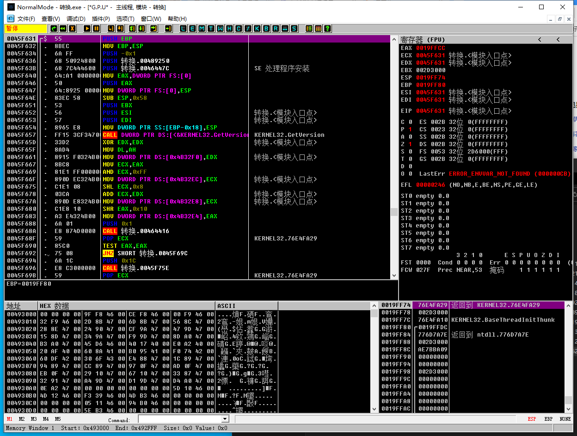Click the ASCII column header in dump

[x=247, y=306]
